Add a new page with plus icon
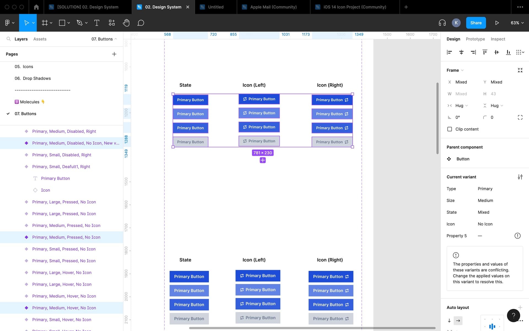Screen dimensions: 529x331 [114, 54]
